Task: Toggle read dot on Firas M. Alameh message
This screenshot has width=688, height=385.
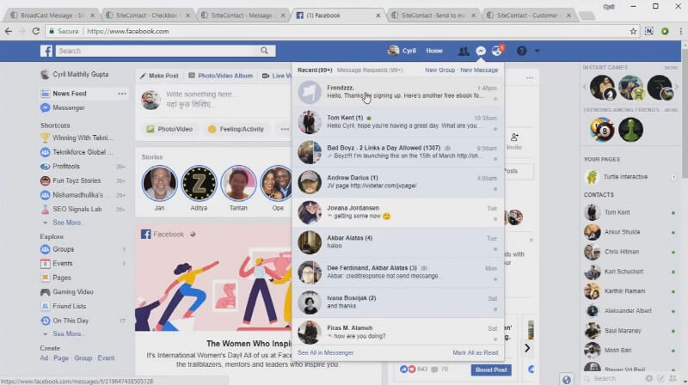Action: (495, 339)
